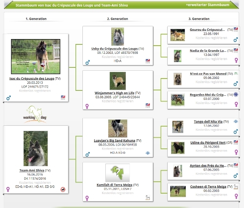244x208 pixels.
Task: Open Udine du Périgord Vert's photo
Action: [x=178, y=148]
